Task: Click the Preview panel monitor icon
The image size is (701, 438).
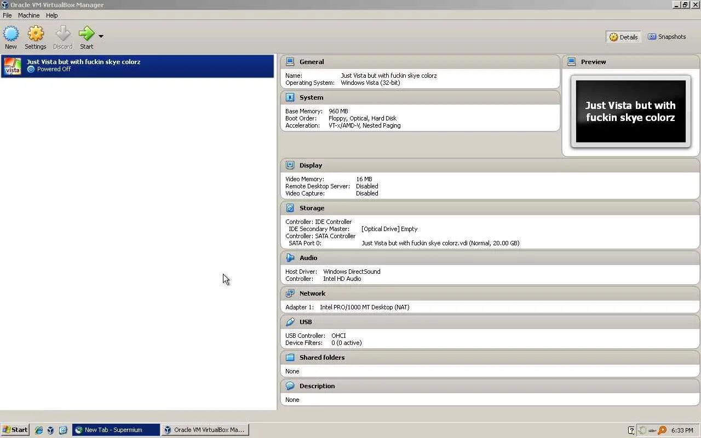Action: [572, 62]
